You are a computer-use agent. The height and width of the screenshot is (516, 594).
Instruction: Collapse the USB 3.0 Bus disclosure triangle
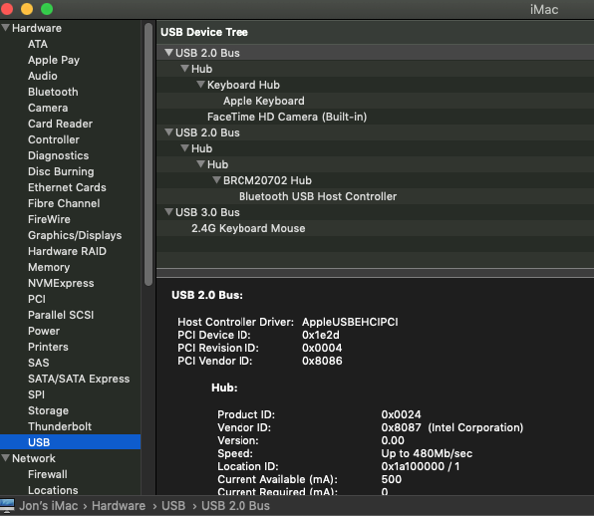click(x=169, y=211)
